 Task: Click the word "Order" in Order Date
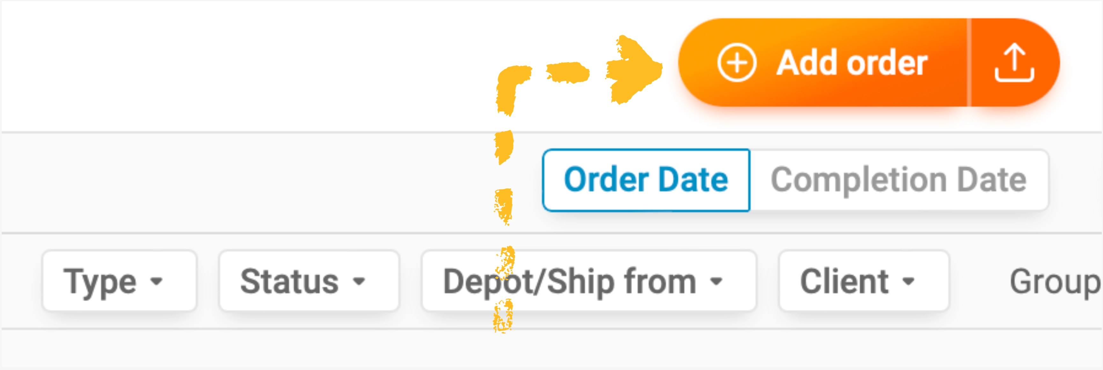(x=606, y=180)
